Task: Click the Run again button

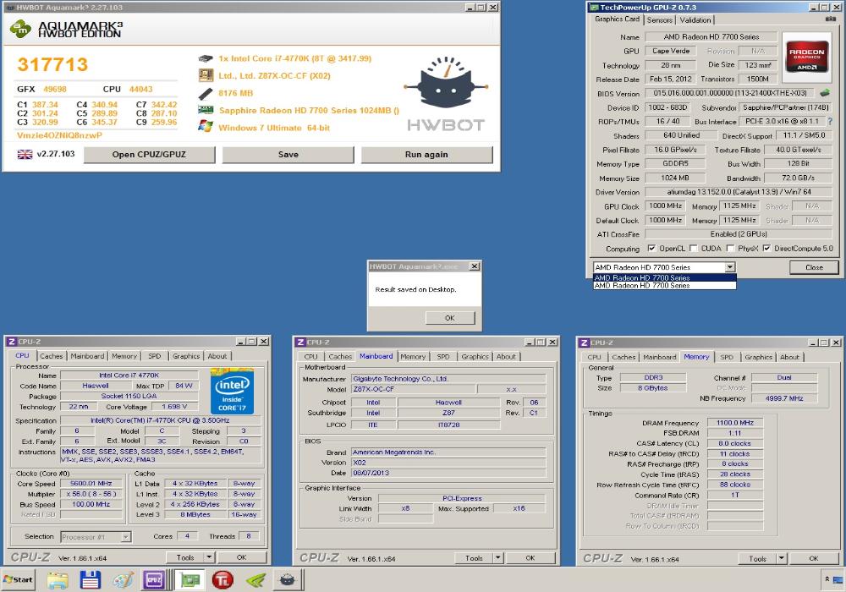Action: (426, 154)
